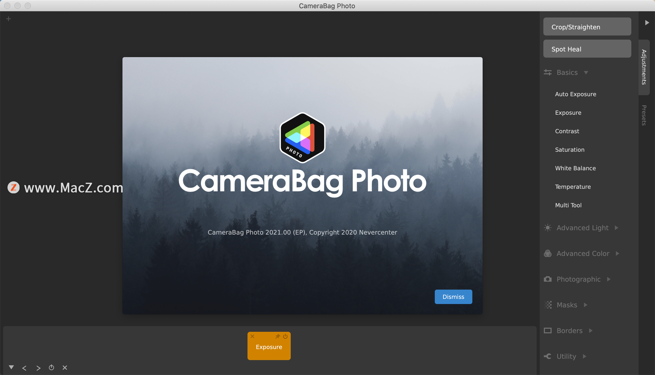Open the Crop/Straighten tool
The height and width of the screenshot is (375, 655).
point(587,27)
